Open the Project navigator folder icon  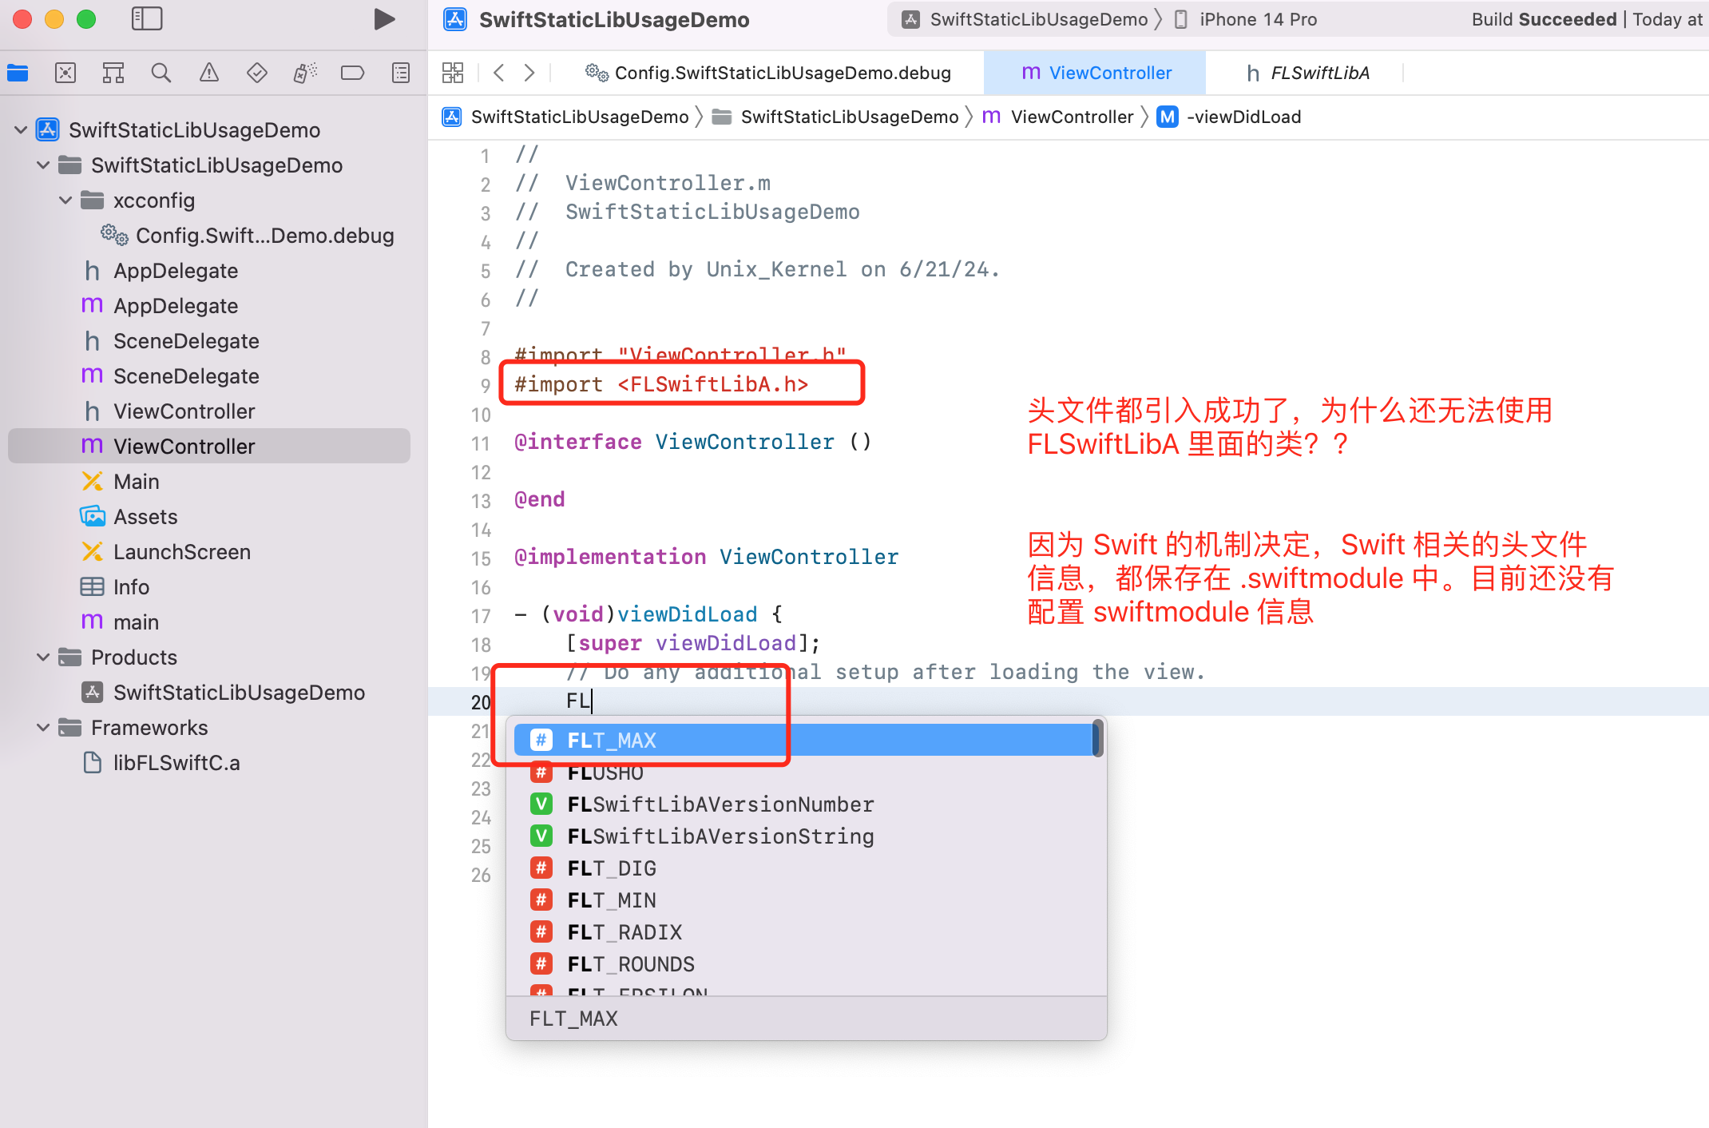coord(18,73)
